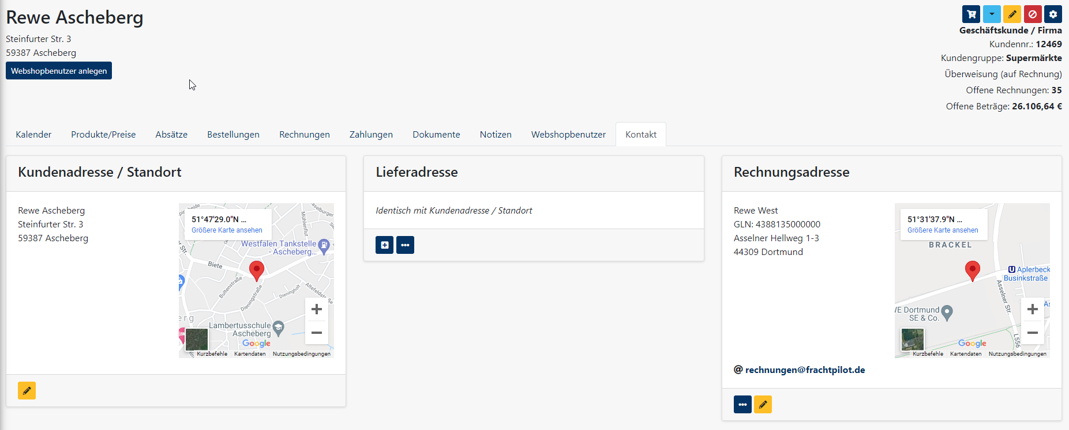1069x430 pixels.
Task: Go to the Absätze tab
Action: (x=171, y=134)
